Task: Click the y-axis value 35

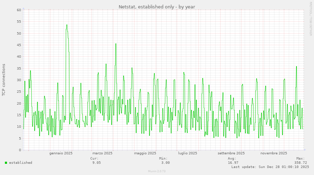Action: pyautogui.click(x=19, y=69)
